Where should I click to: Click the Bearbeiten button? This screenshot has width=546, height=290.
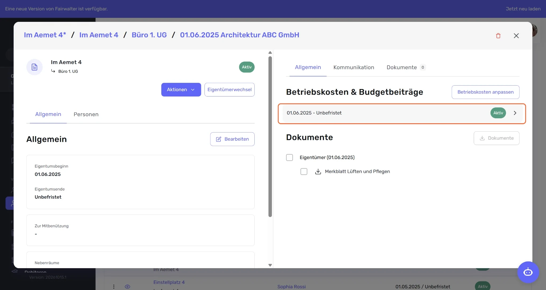pyautogui.click(x=232, y=139)
